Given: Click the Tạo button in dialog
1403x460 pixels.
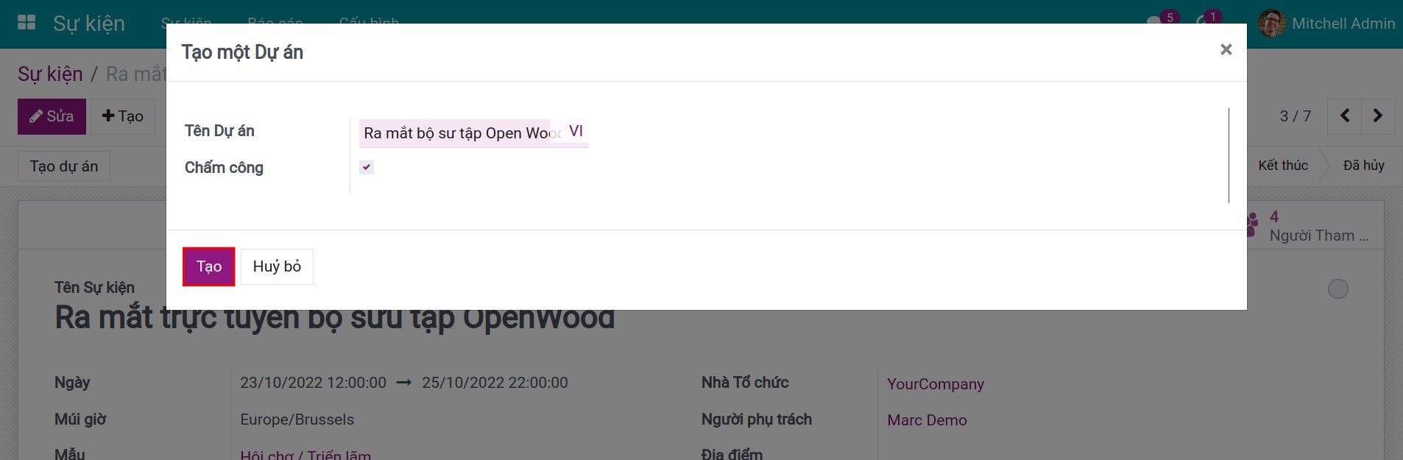Looking at the screenshot, I should click(208, 266).
